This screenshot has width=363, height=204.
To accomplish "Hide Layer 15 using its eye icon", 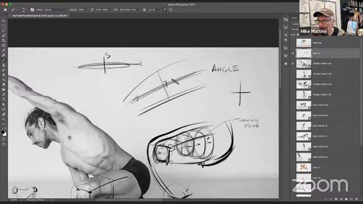I will tap(293, 53).
